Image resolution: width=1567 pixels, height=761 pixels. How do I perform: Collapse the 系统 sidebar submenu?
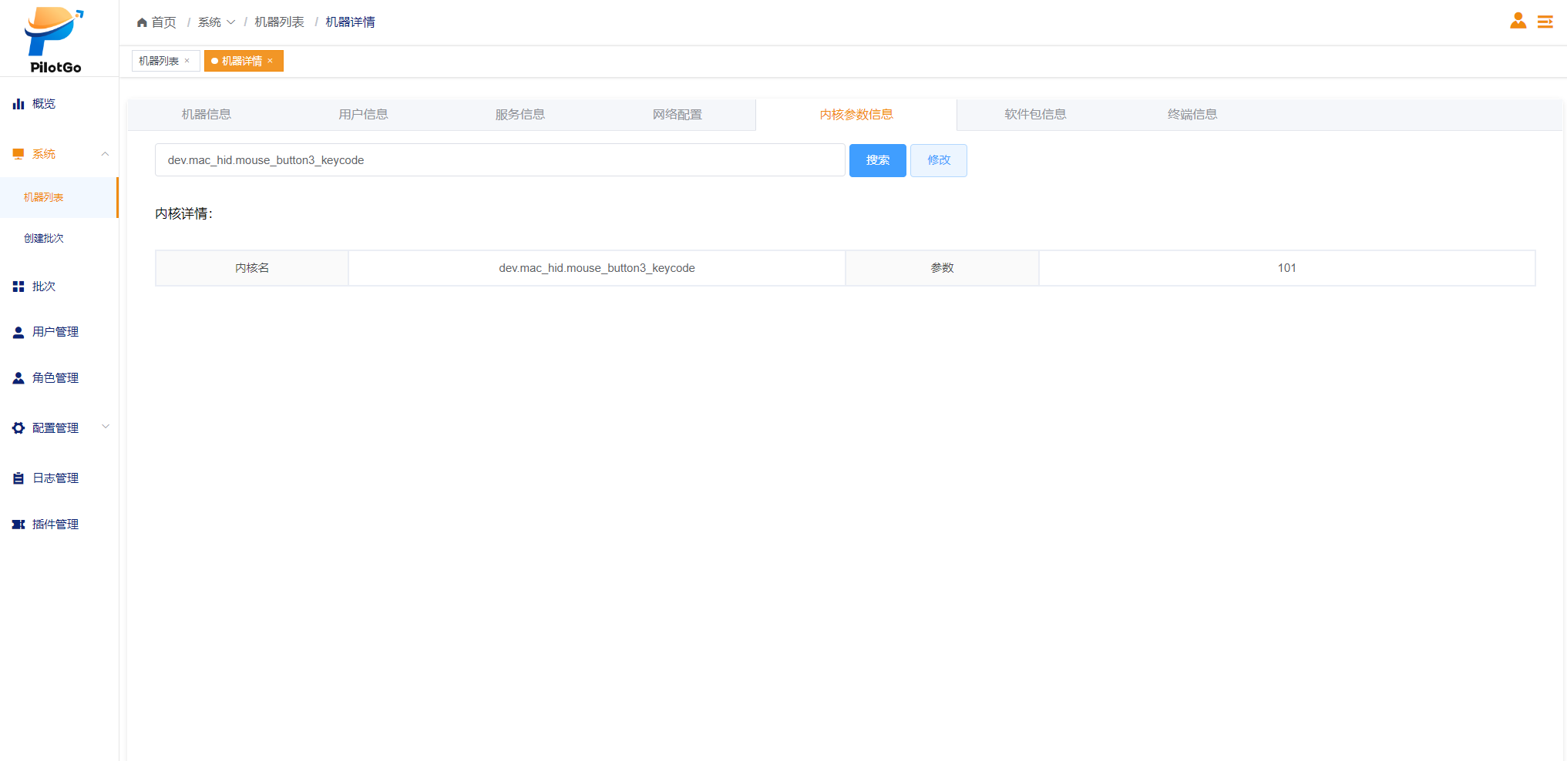[x=105, y=154]
